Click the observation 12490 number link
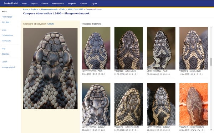 (x=50, y=24)
